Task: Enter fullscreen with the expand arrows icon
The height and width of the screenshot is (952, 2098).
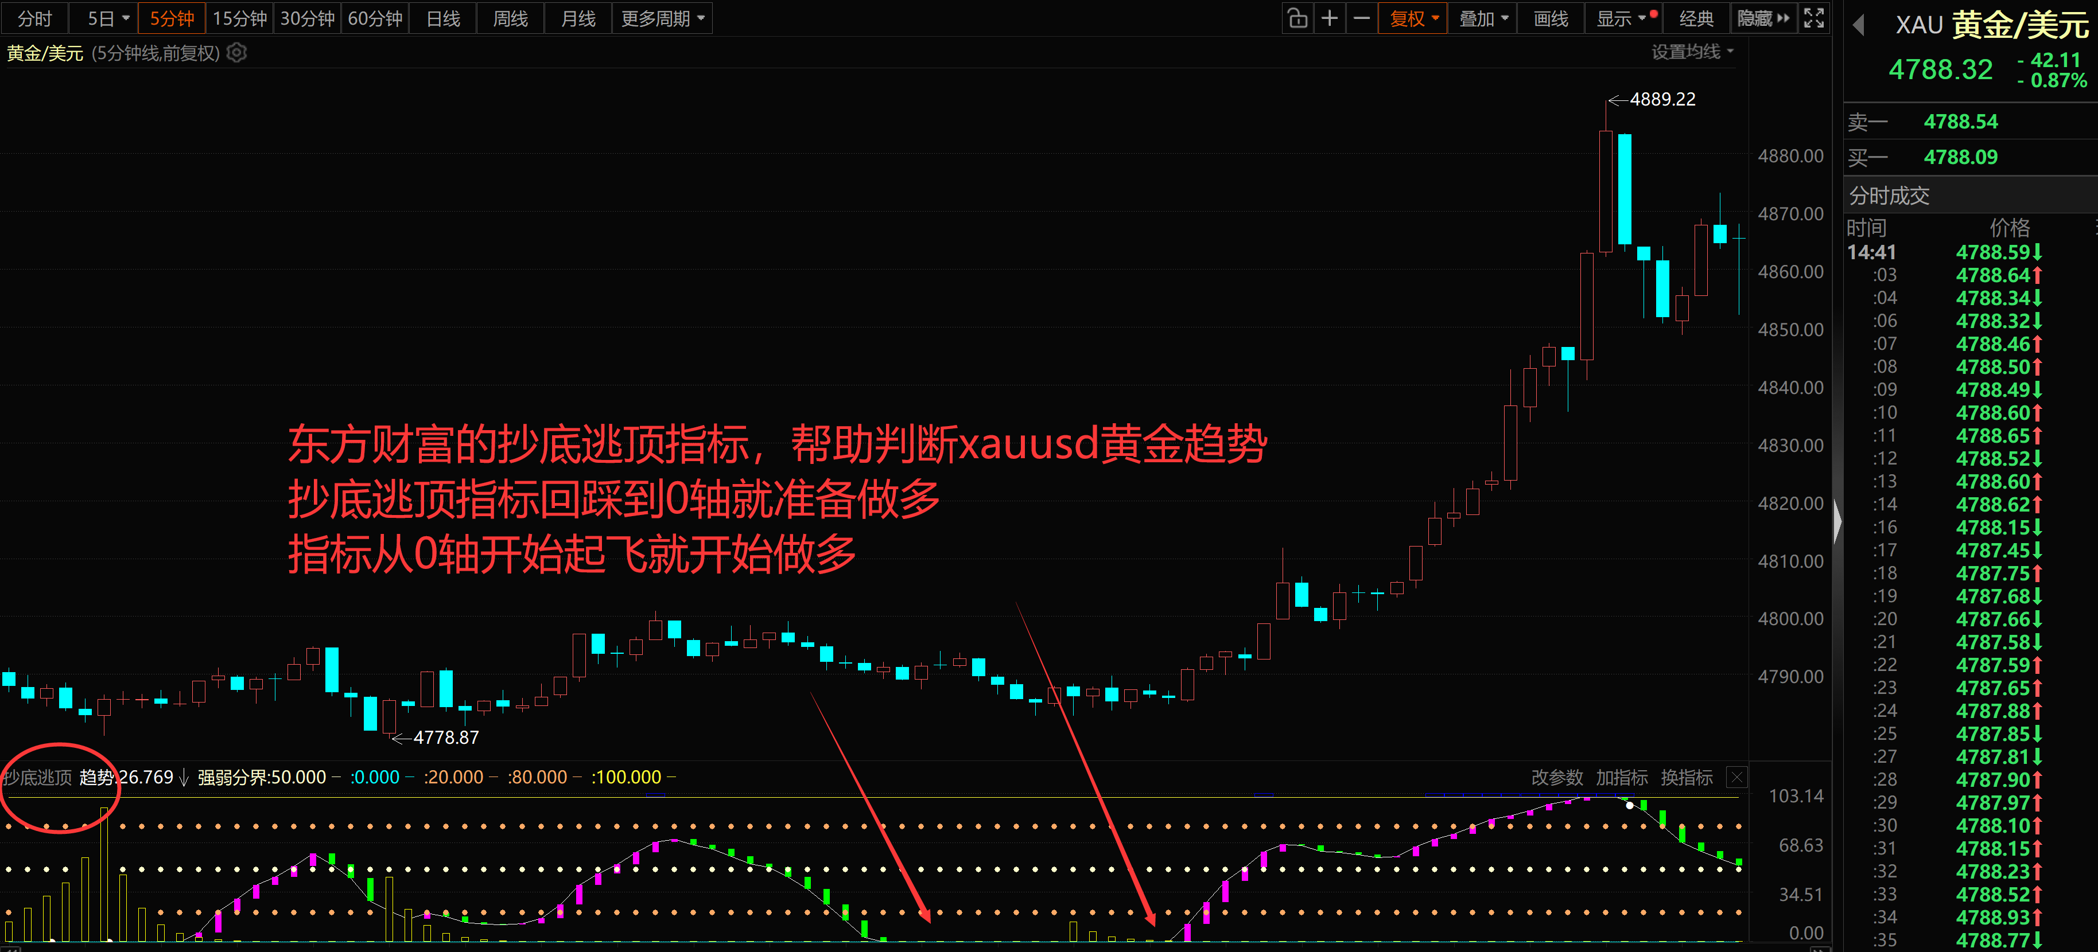Action: point(1814,18)
